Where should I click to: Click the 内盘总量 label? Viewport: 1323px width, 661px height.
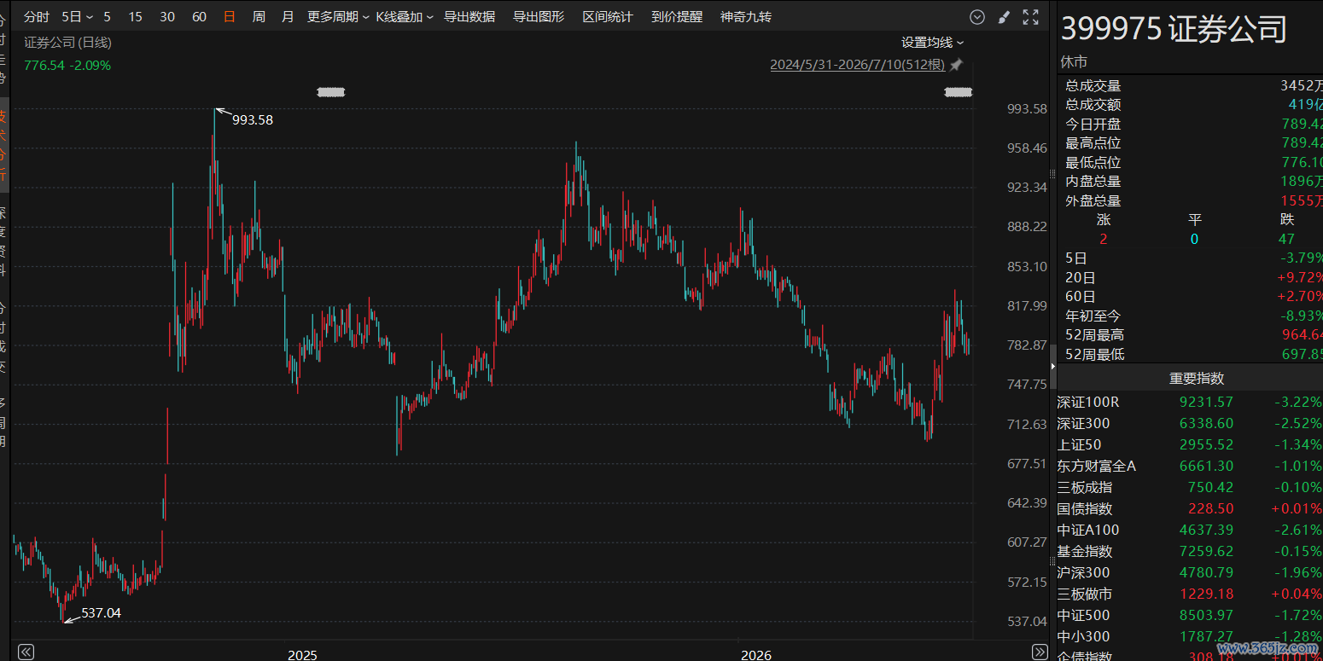click(x=1093, y=181)
